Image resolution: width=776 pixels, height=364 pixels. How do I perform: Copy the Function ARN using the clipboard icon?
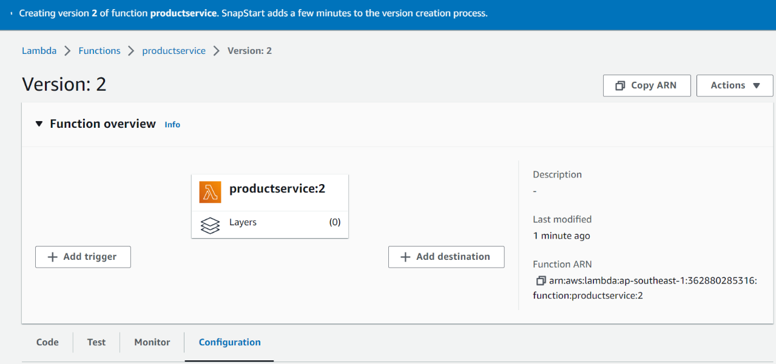[540, 280]
